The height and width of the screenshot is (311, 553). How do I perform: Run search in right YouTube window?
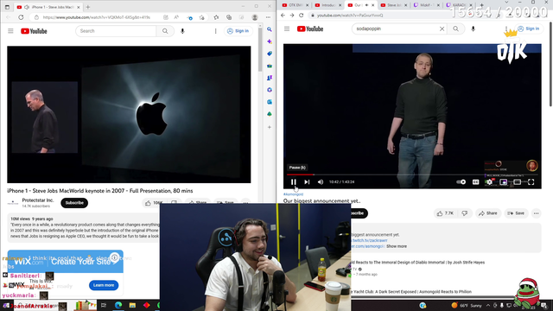tap(455, 29)
